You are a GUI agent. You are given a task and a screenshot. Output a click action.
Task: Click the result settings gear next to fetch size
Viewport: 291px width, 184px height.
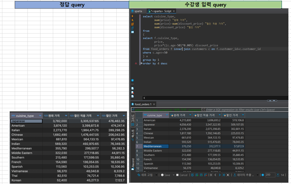263,175
